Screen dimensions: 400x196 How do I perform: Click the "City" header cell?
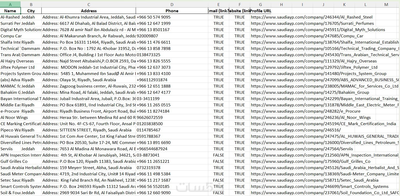[x=31, y=11]
